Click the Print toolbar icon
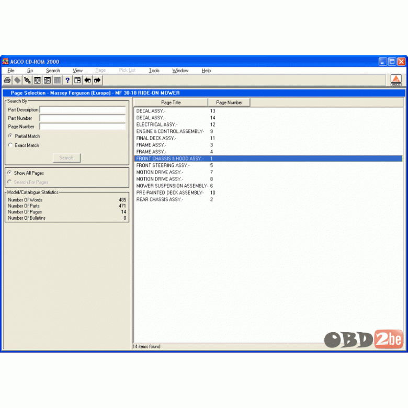 (7, 81)
